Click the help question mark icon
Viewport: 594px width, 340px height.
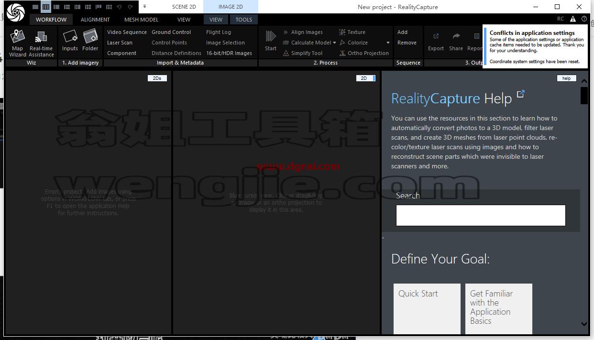coord(584,19)
